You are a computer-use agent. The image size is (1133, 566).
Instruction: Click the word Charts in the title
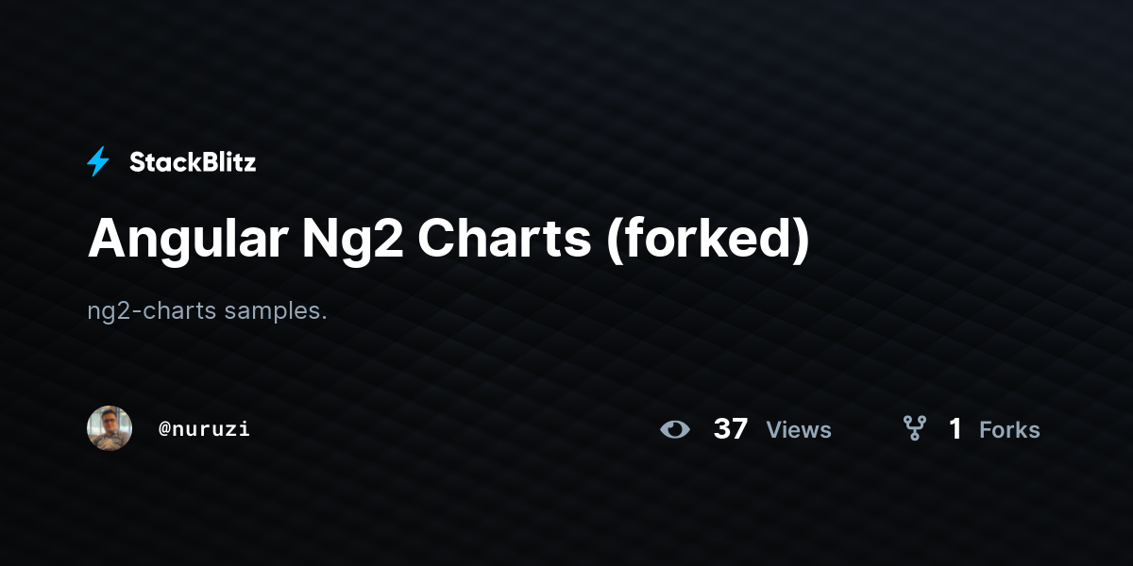(x=504, y=239)
